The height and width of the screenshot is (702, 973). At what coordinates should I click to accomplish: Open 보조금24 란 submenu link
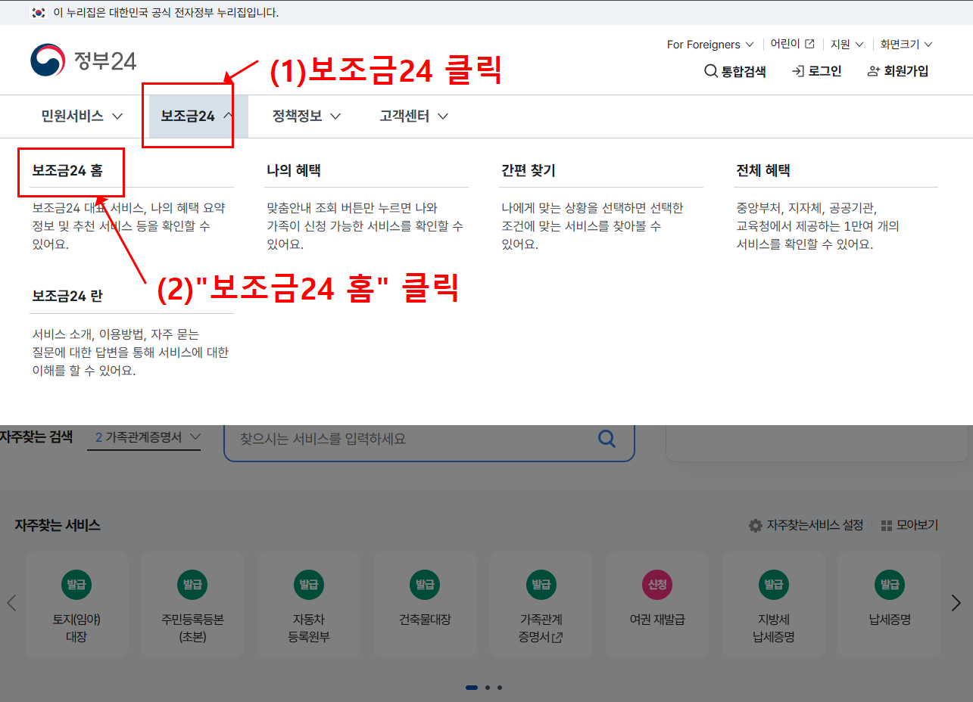click(67, 297)
